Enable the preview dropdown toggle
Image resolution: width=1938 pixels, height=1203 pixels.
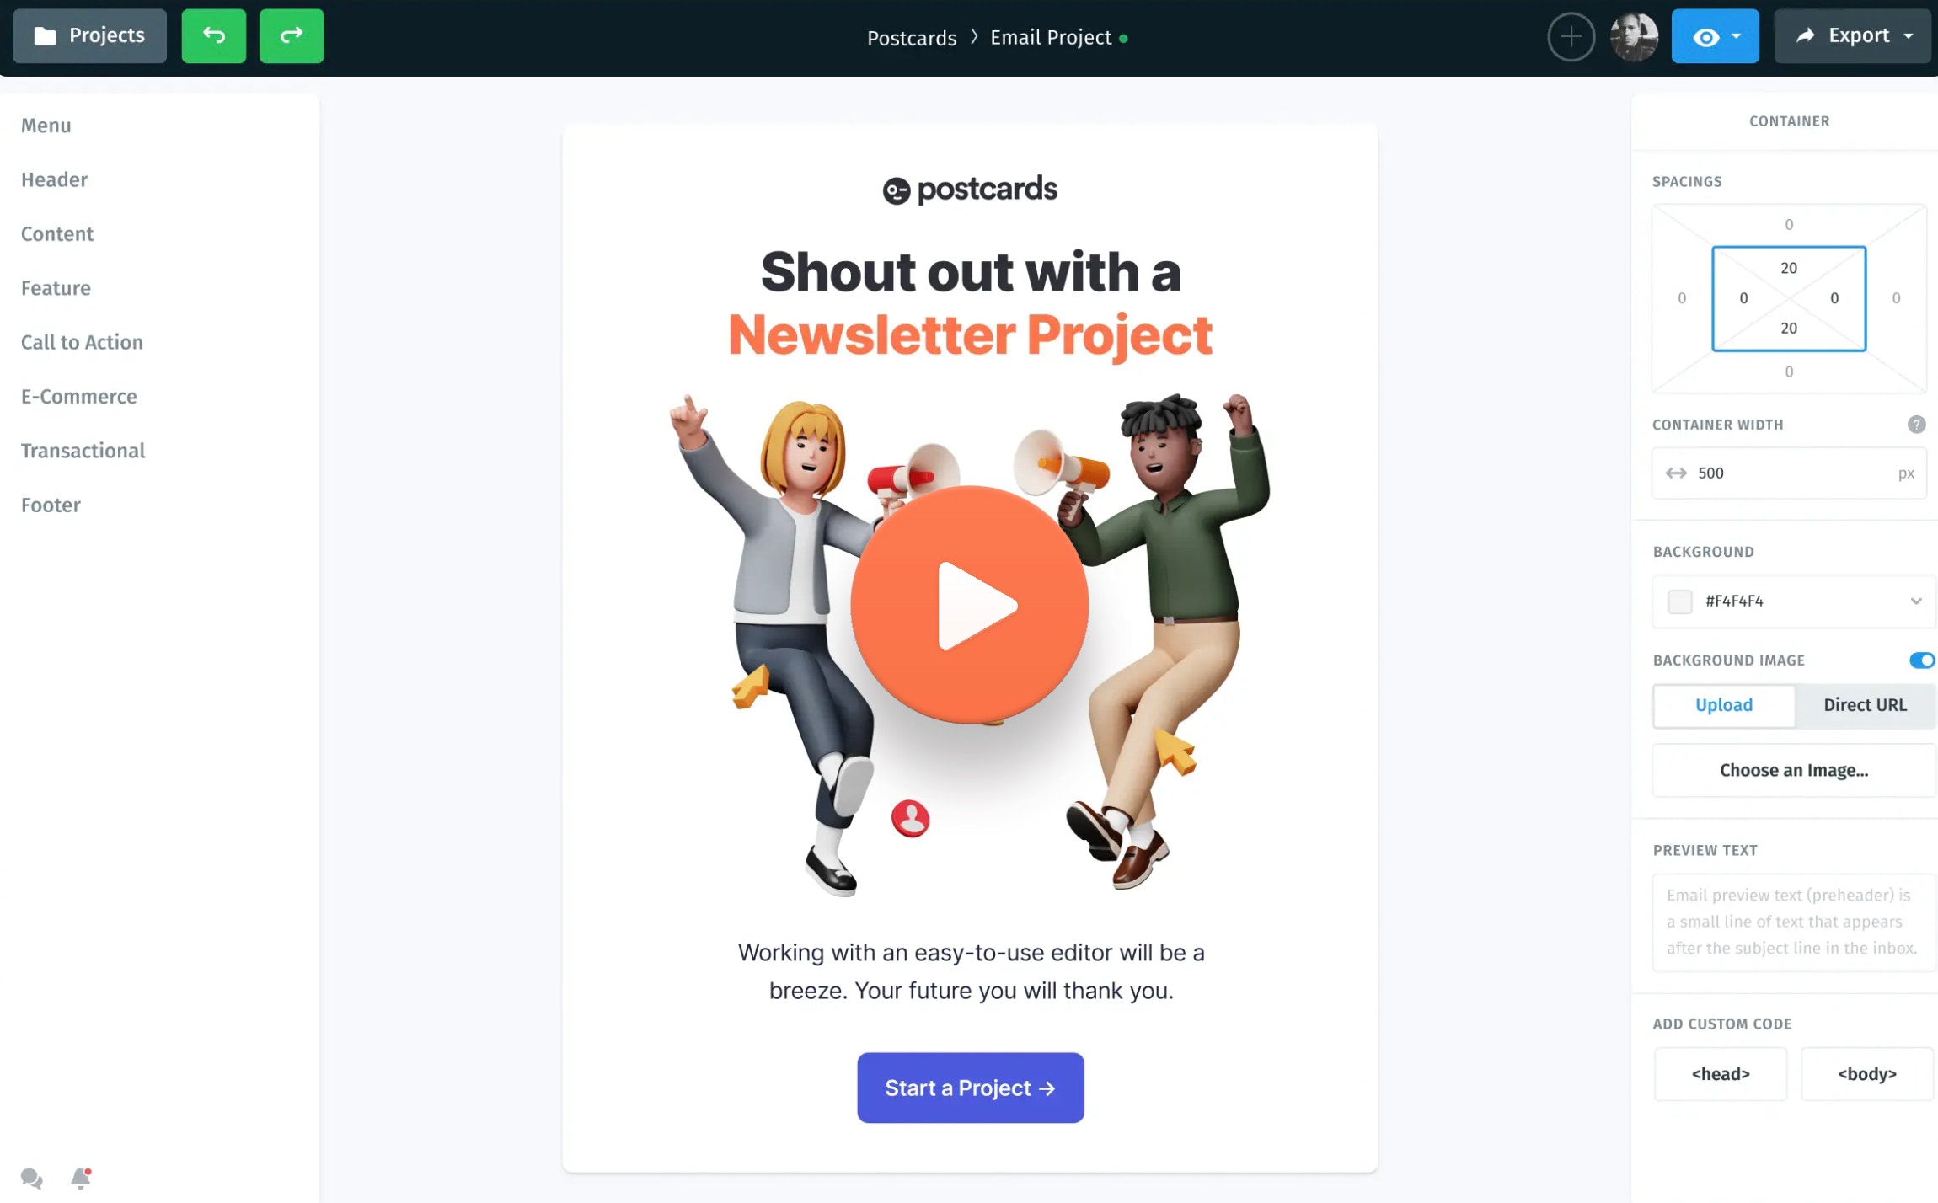pos(1744,35)
